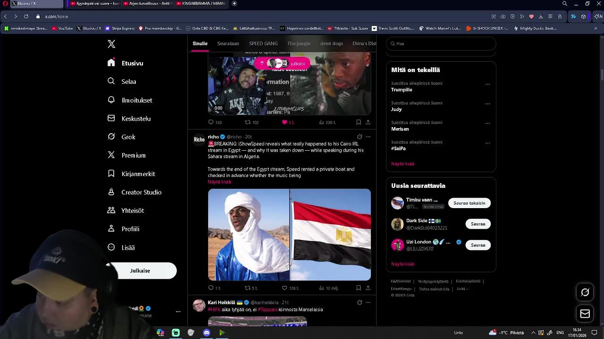Open Merisen trend options

point(487,123)
